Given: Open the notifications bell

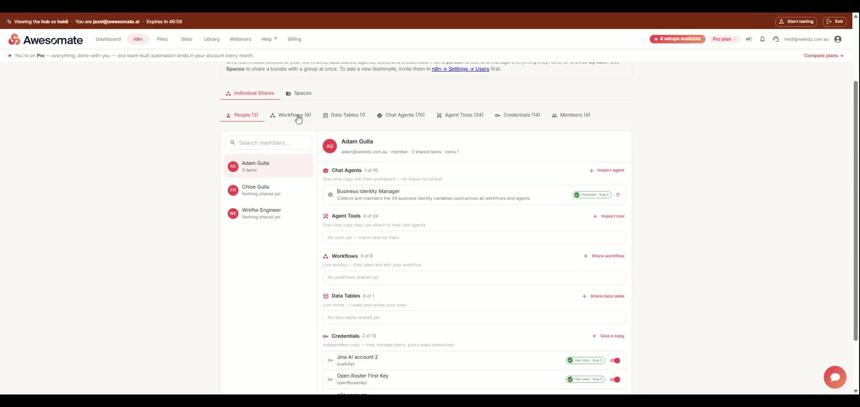Looking at the screenshot, I should 762,39.
